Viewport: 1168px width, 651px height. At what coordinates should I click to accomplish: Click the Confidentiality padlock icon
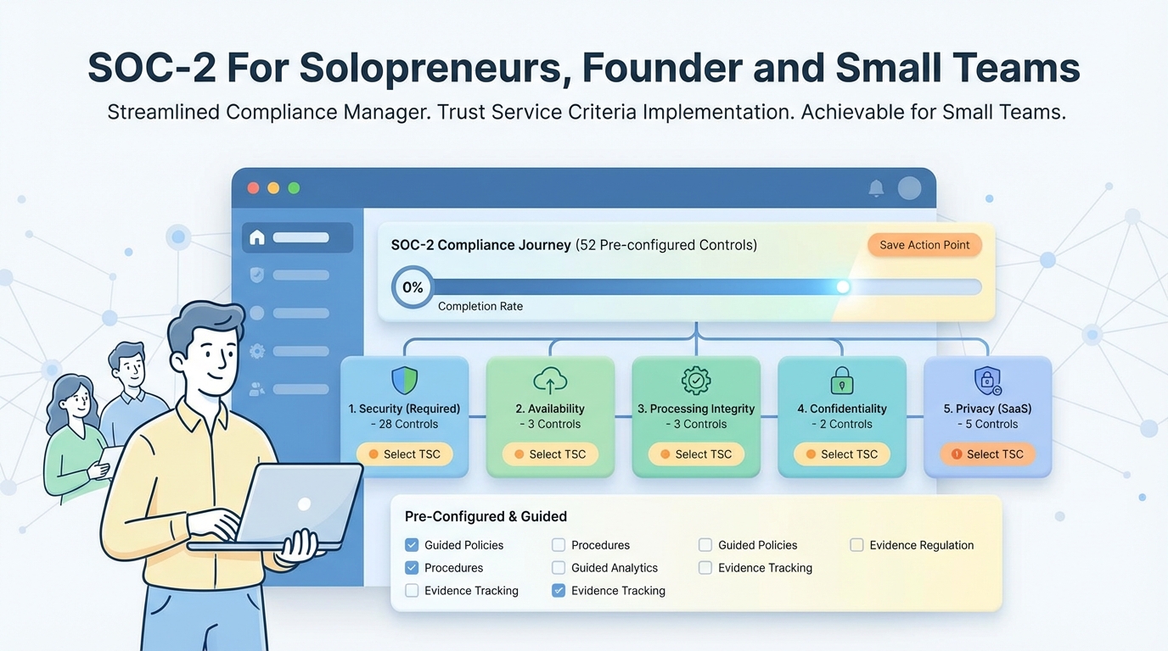click(x=841, y=381)
